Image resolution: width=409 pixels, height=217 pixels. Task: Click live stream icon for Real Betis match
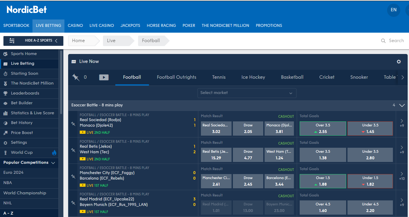coord(83,159)
